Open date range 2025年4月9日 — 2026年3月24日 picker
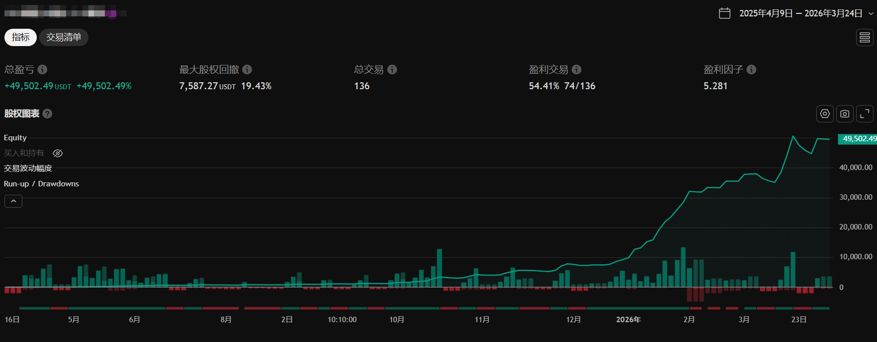 point(800,13)
